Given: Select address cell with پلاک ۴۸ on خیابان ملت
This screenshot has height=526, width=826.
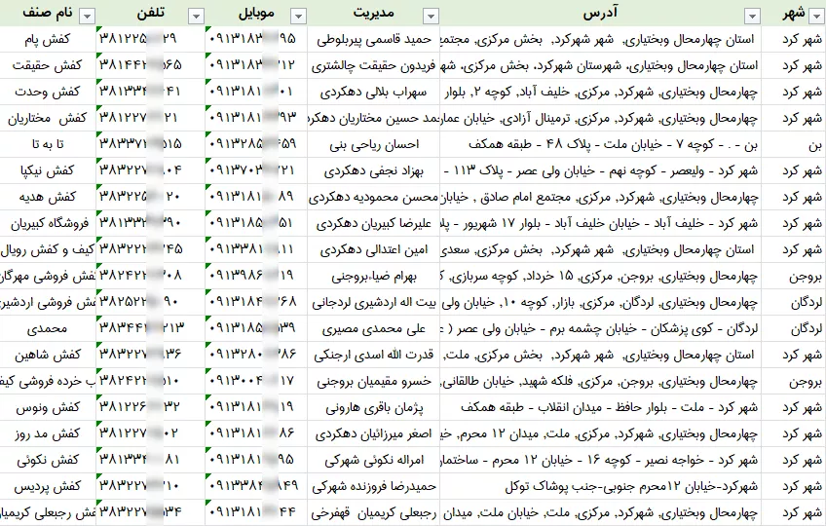Looking at the screenshot, I should (601, 144).
